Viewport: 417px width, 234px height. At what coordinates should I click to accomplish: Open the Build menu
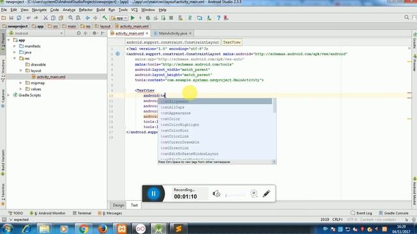(x=100, y=10)
